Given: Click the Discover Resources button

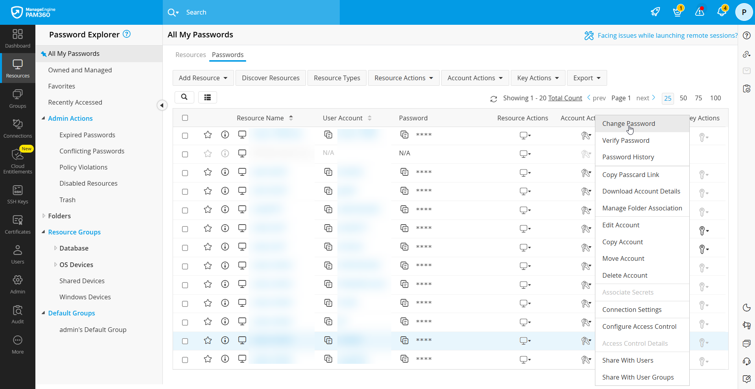Looking at the screenshot, I should (x=271, y=77).
